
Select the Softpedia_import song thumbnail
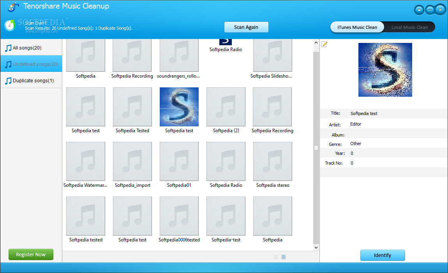tap(132, 161)
